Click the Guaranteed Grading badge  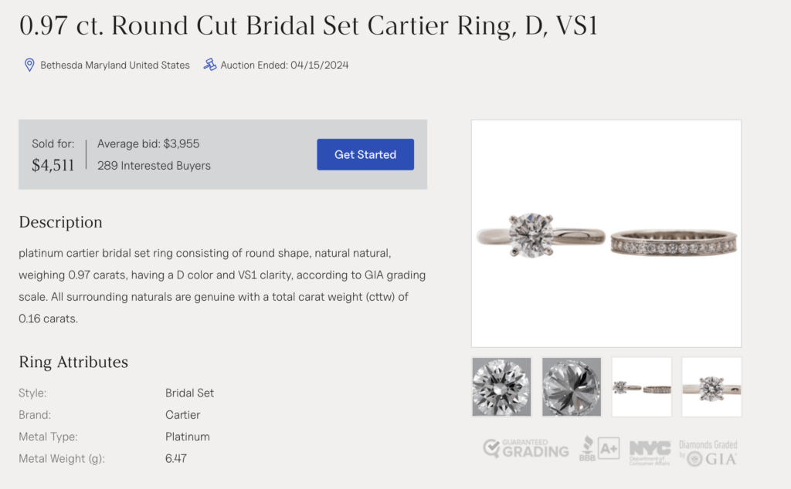pyautogui.click(x=525, y=448)
